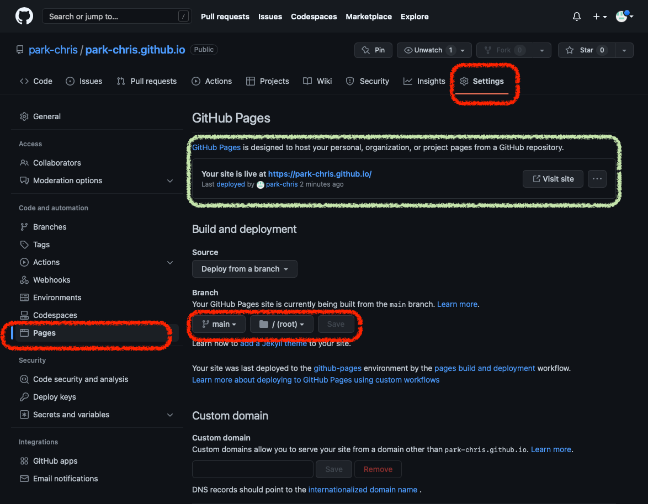Click Learn more about deploying custom workflows

tap(316, 380)
